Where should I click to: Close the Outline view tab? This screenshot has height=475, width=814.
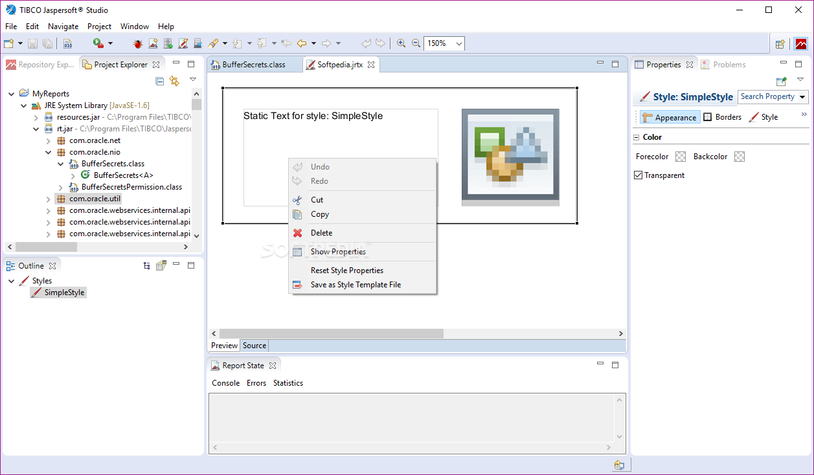53,266
